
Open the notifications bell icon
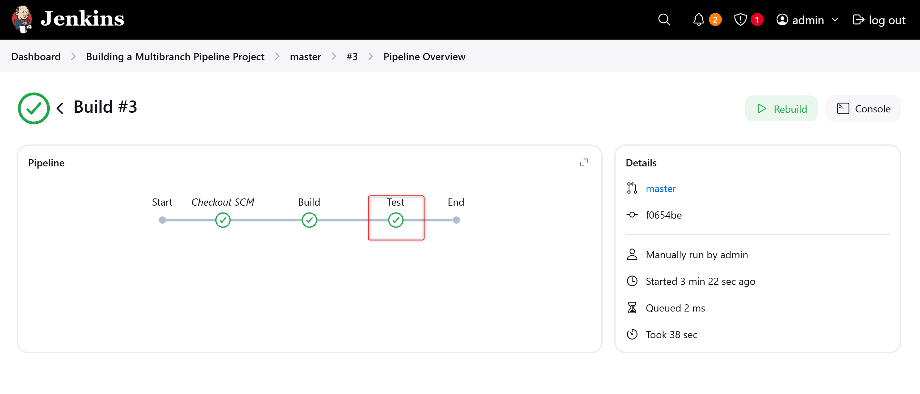698,19
